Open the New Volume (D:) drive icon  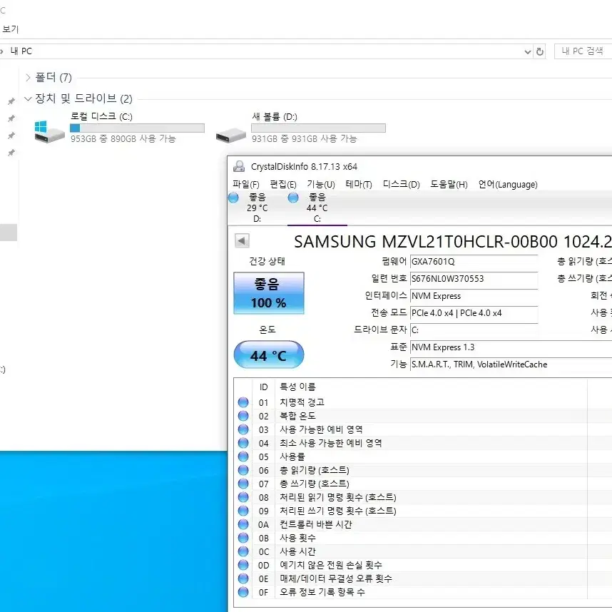coord(230,135)
